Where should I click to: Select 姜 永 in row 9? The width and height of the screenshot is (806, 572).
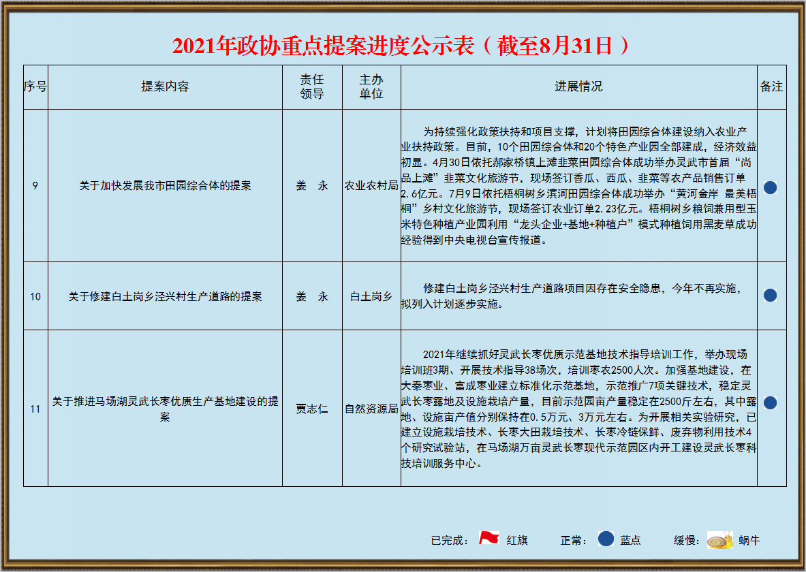click(312, 185)
